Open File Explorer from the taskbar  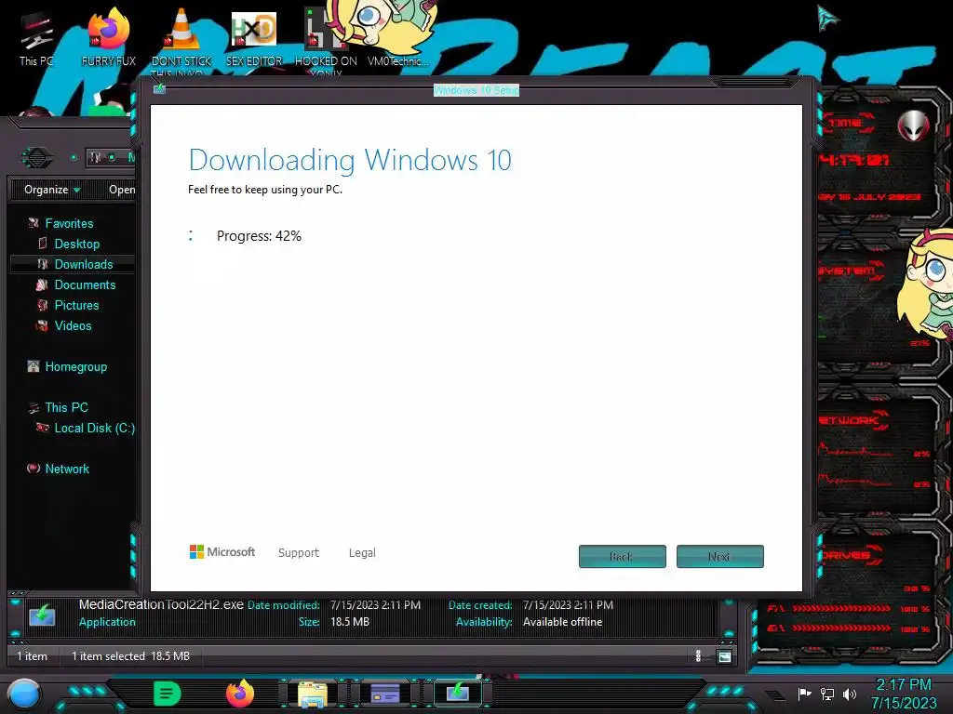pyautogui.click(x=313, y=694)
